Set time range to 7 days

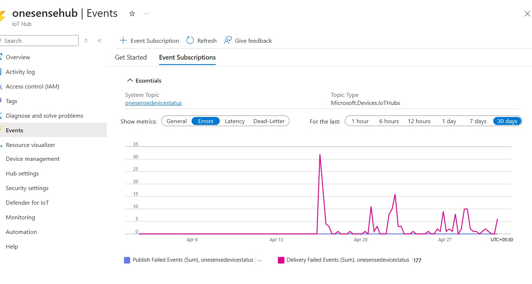click(478, 121)
